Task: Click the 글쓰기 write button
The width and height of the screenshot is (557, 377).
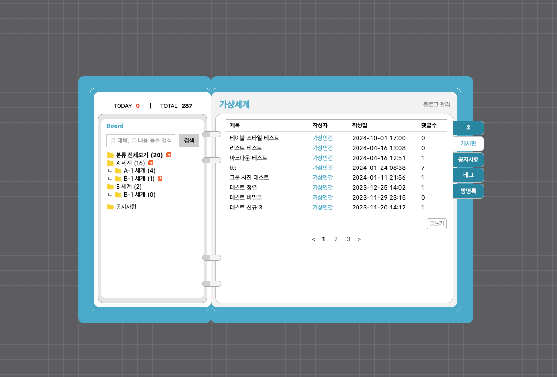Action: click(x=437, y=223)
